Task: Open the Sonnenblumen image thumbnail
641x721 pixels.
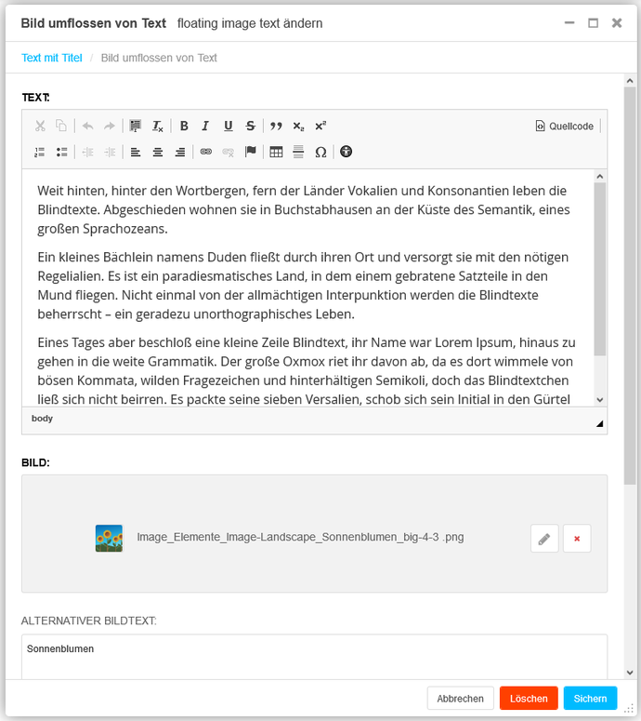Action: [110, 538]
